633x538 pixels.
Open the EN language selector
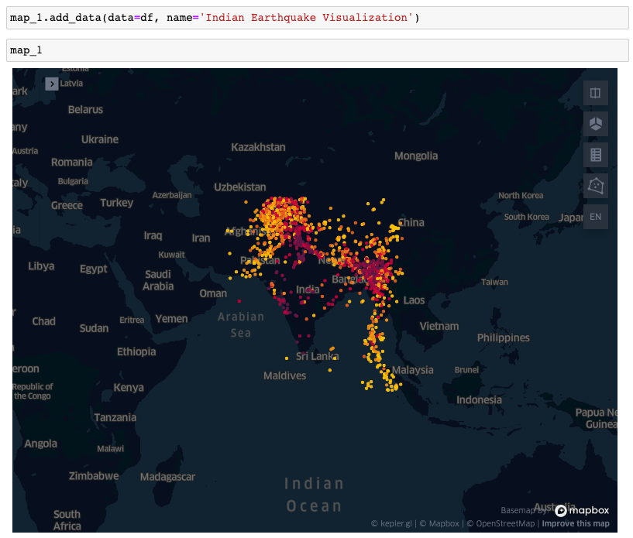[596, 217]
